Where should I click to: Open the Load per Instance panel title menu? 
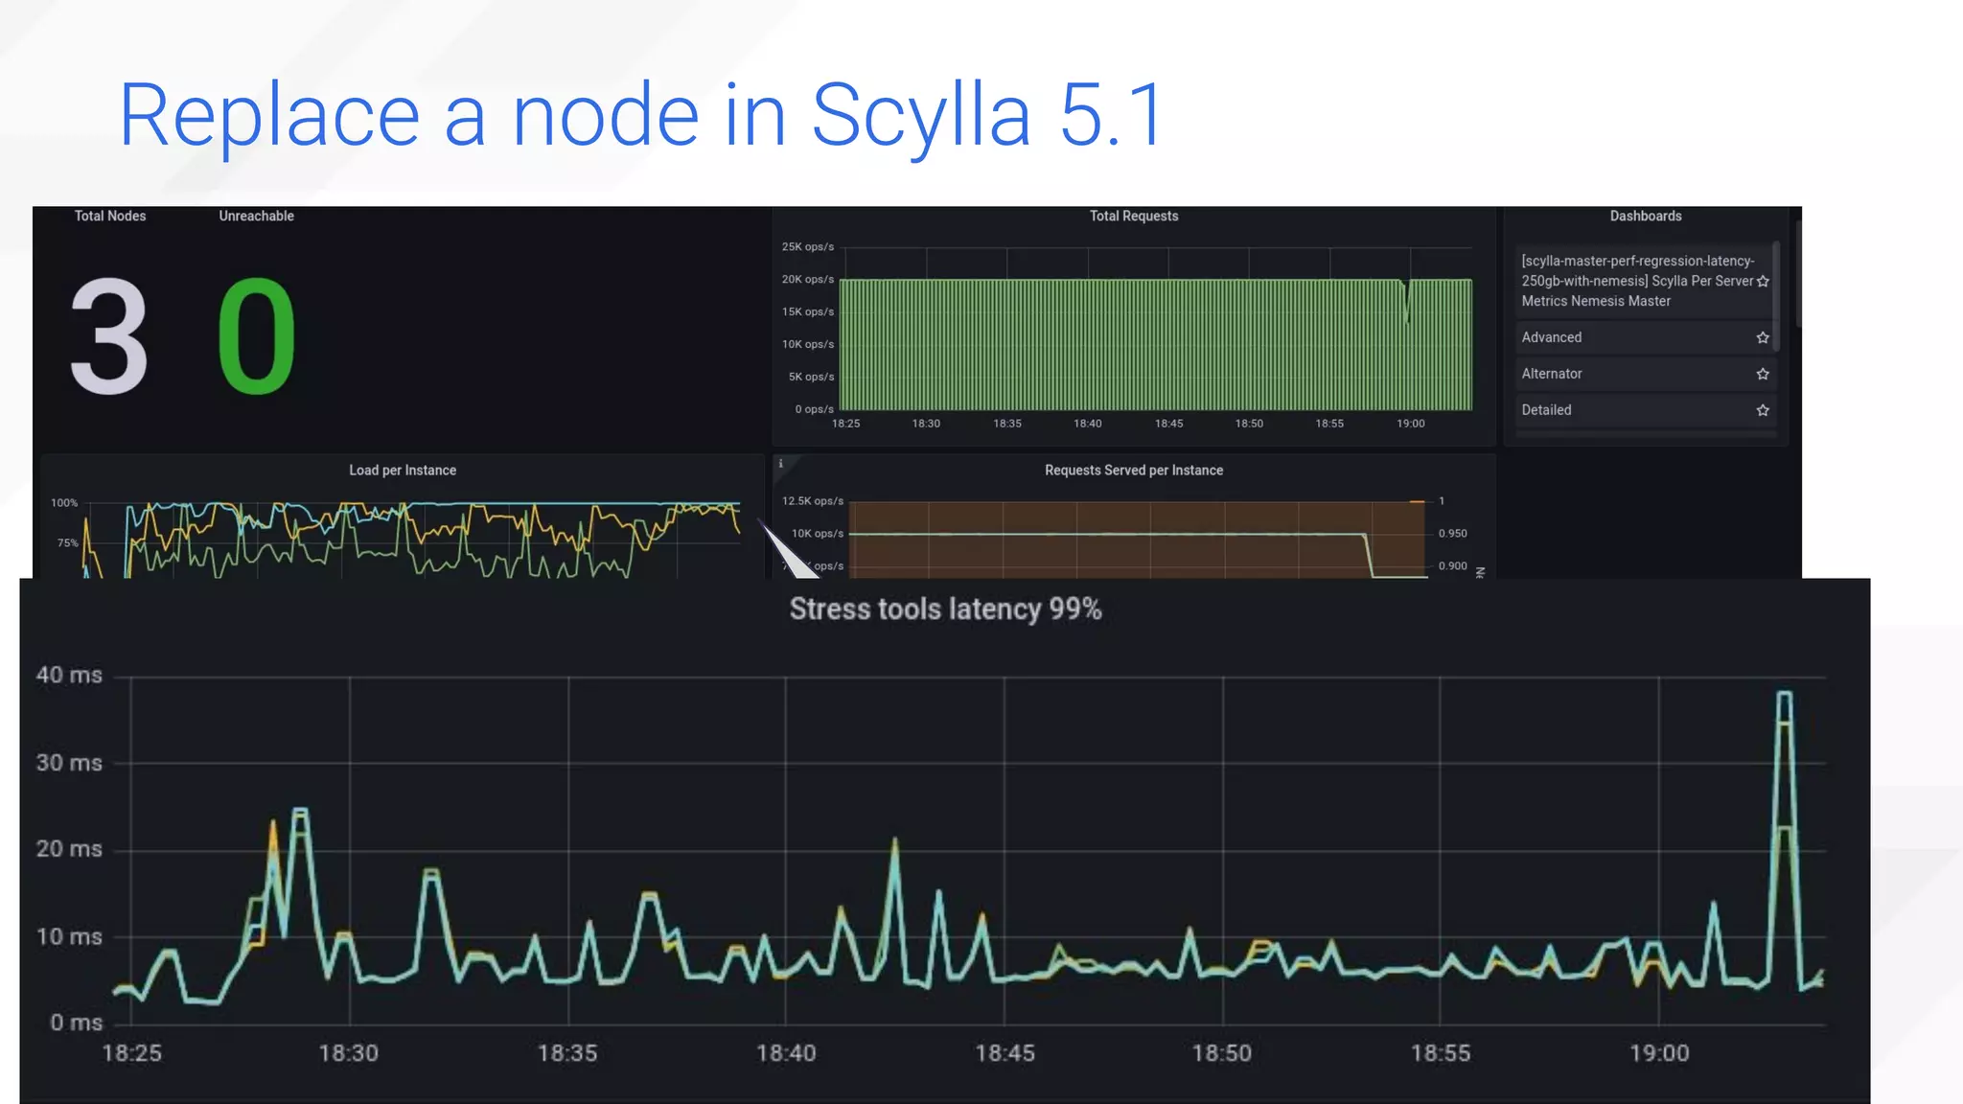(x=402, y=471)
